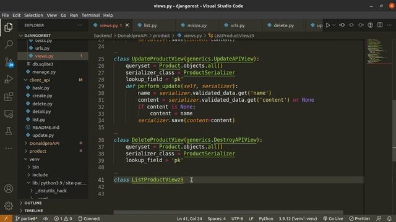
Task: Click the editor vertical scrollbar
Action: pos(394,131)
